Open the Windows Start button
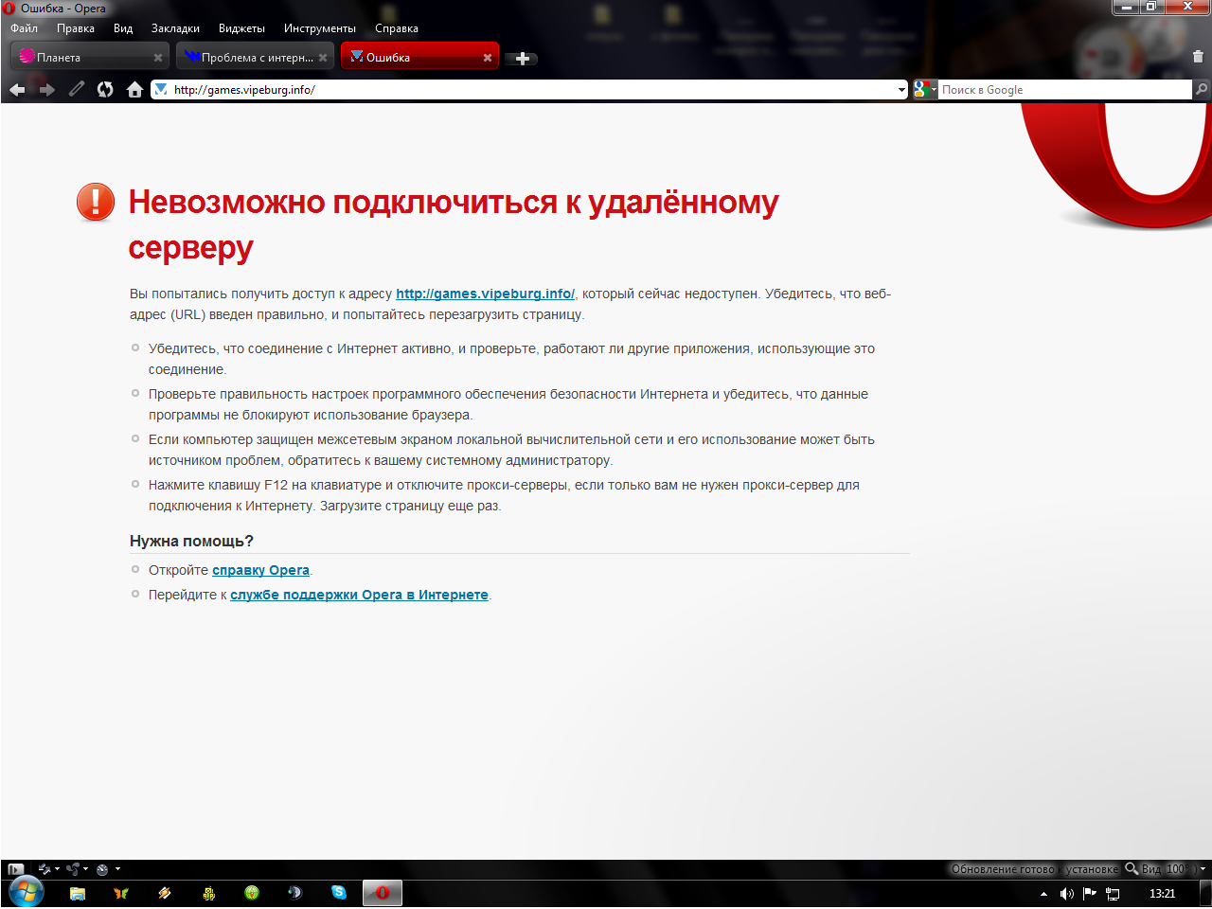This screenshot has height=909, width=1212. pos(25,892)
